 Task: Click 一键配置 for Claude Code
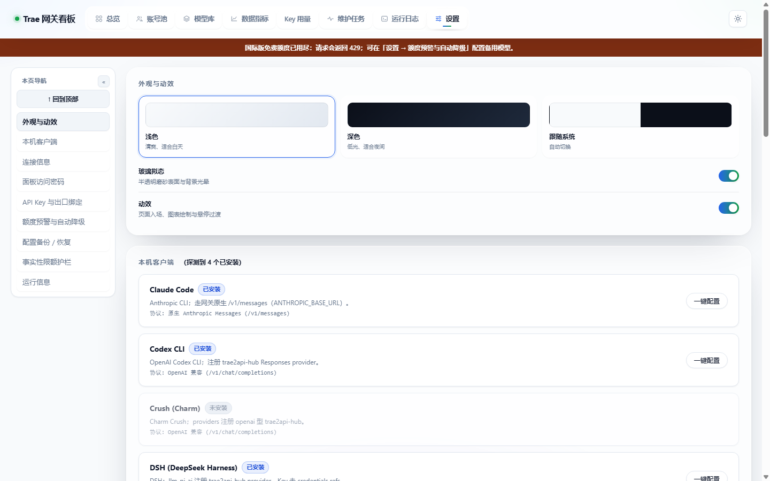[706, 301]
